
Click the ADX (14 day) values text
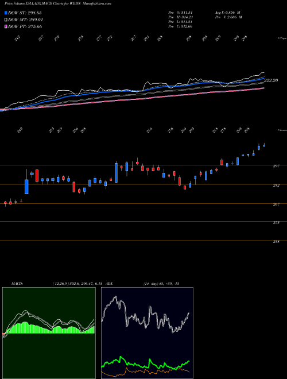click(161, 284)
